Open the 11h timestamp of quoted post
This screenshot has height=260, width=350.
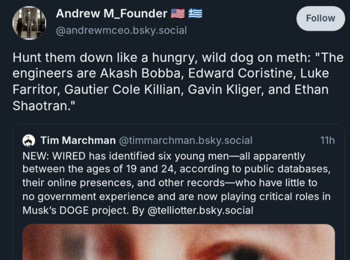(x=327, y=141)
